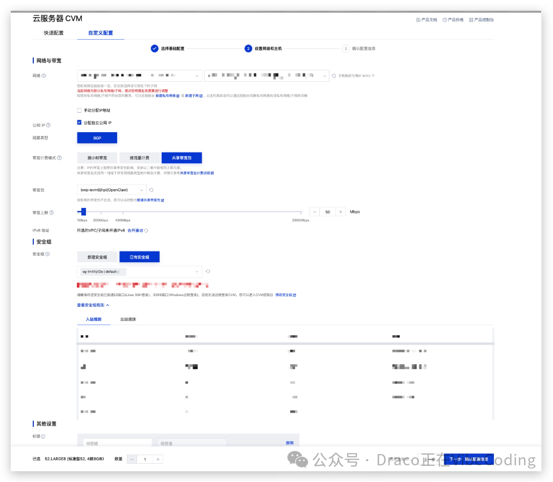Image resolution: width=553 pixels, height=482 pixels.
Task: Click refresh icon next to subnet dropdown
Action: tap(334, 76)
